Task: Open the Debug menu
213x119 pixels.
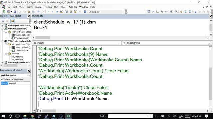Action: [48, 7]
